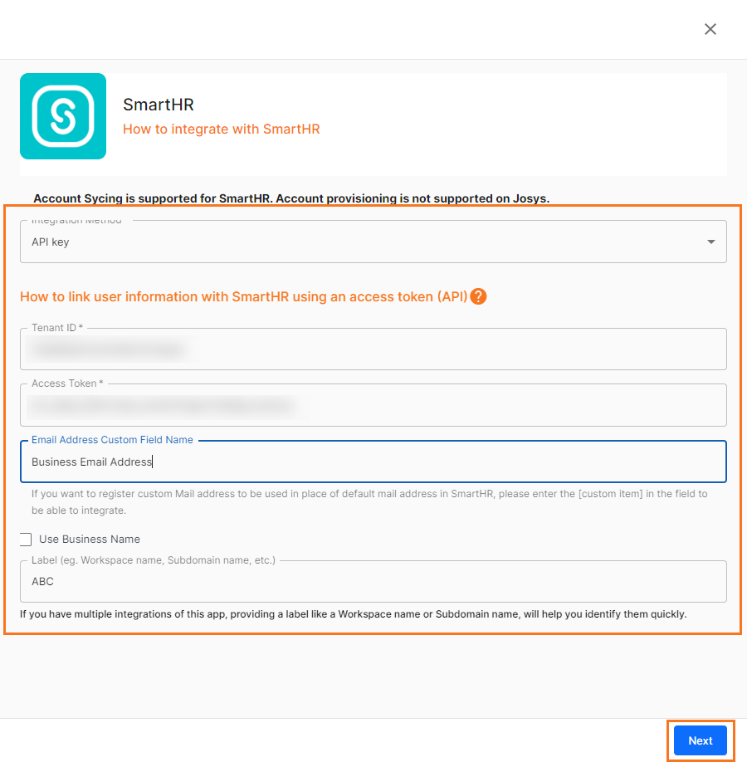The image size is (747, 762).
Task: Click the SmartHR app logo
Action: [x=63, y=116]
